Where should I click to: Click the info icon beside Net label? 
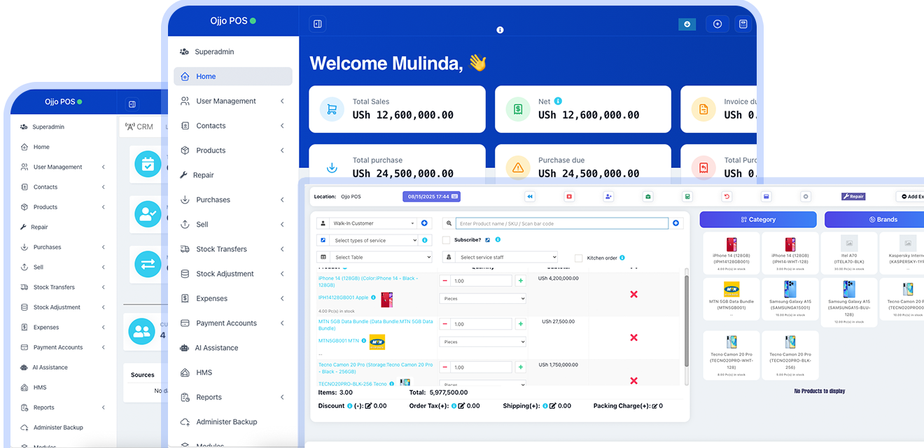click(x=558, y=101)
